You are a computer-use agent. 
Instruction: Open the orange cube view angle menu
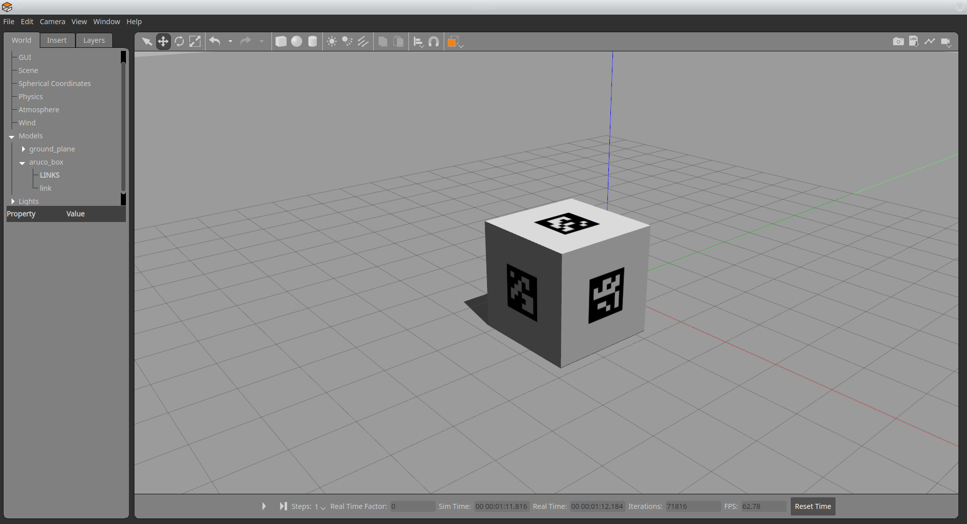455,42
